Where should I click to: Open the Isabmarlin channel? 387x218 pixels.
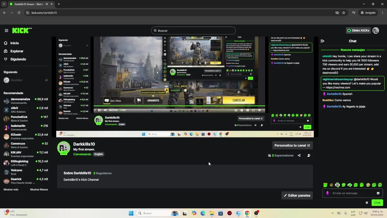coord(26,127)
